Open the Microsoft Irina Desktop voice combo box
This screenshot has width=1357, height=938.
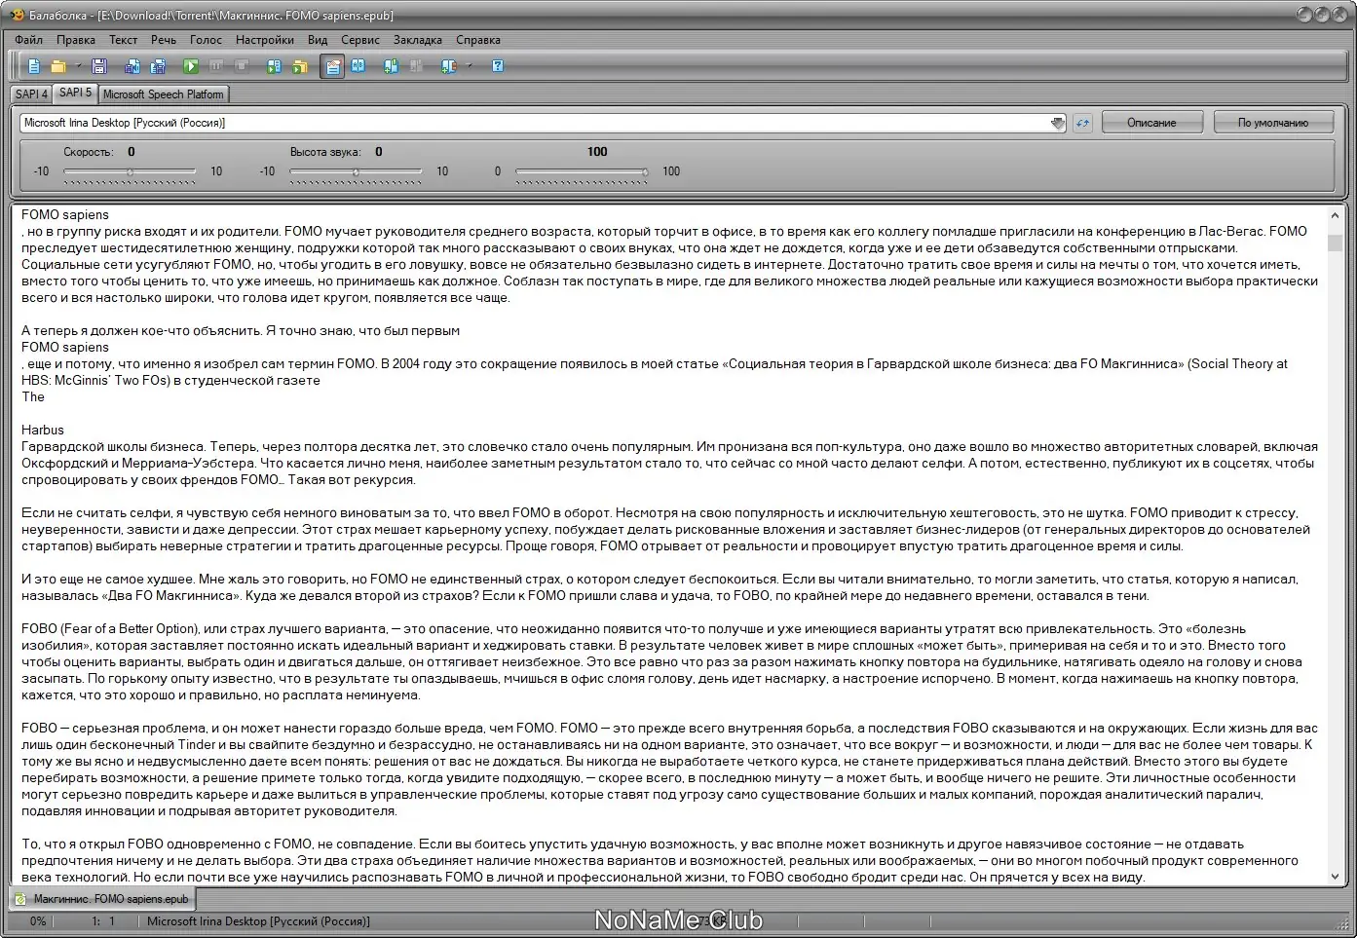[544, 123]
